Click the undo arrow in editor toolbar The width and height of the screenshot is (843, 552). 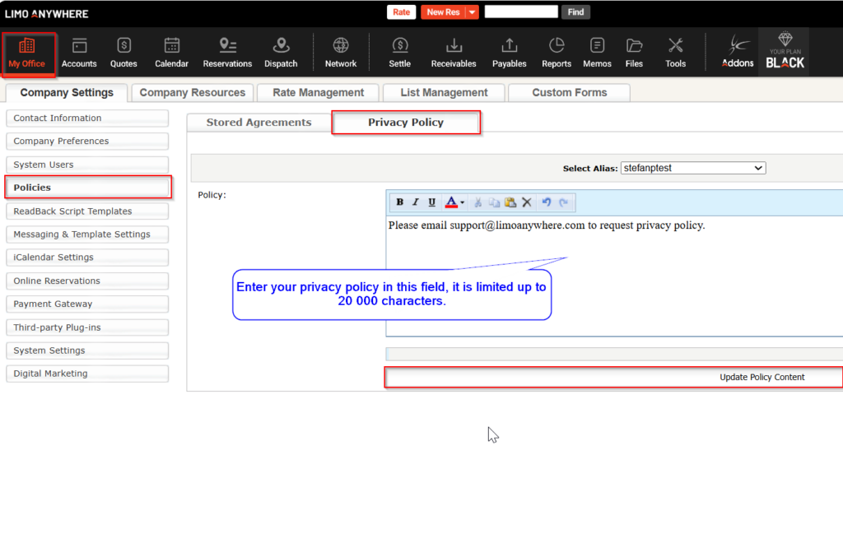pos(546,202)
